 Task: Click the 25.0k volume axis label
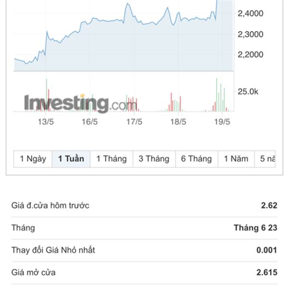click(x=249, y=92)
